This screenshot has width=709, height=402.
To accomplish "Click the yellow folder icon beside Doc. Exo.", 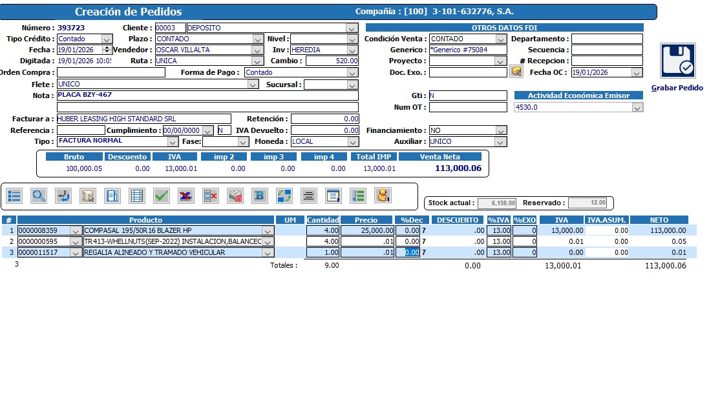I will point(515,72).
